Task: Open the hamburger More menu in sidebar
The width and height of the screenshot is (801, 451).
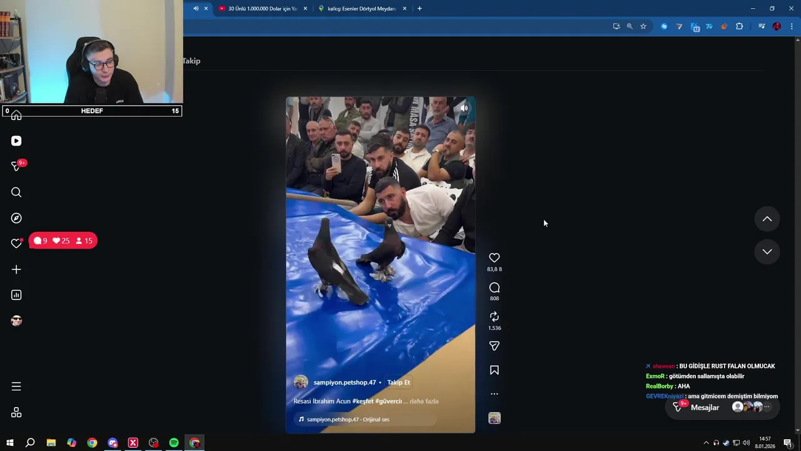Action: point(16,386)
